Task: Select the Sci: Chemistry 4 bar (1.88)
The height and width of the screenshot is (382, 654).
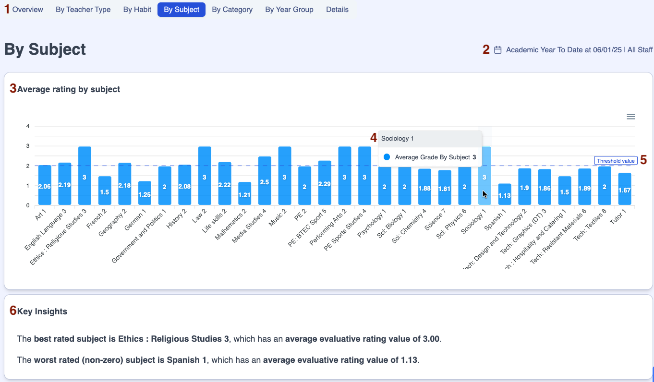Action: tap(425, 187)
